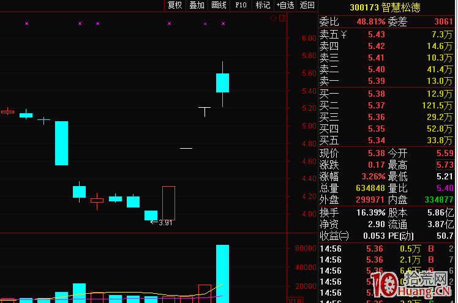Click 量比 value 5.40
This screenshot has height=303, width=458.
[445, 189]
